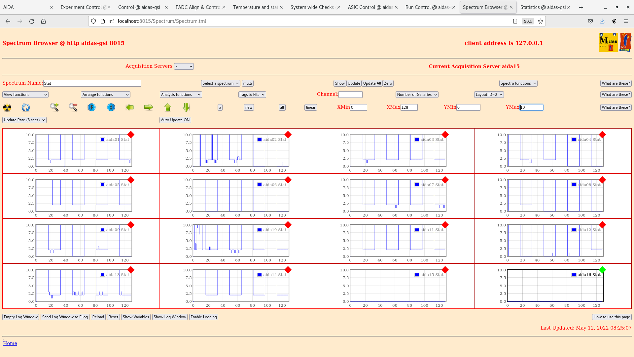Open the Layout ID=2 dropdown
634x357 pixels.
(x=489, y=95)
